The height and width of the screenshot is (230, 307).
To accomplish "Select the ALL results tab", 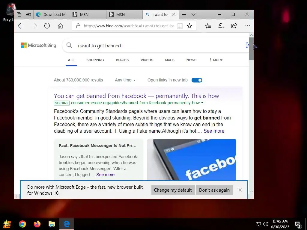I will point(71,60).
